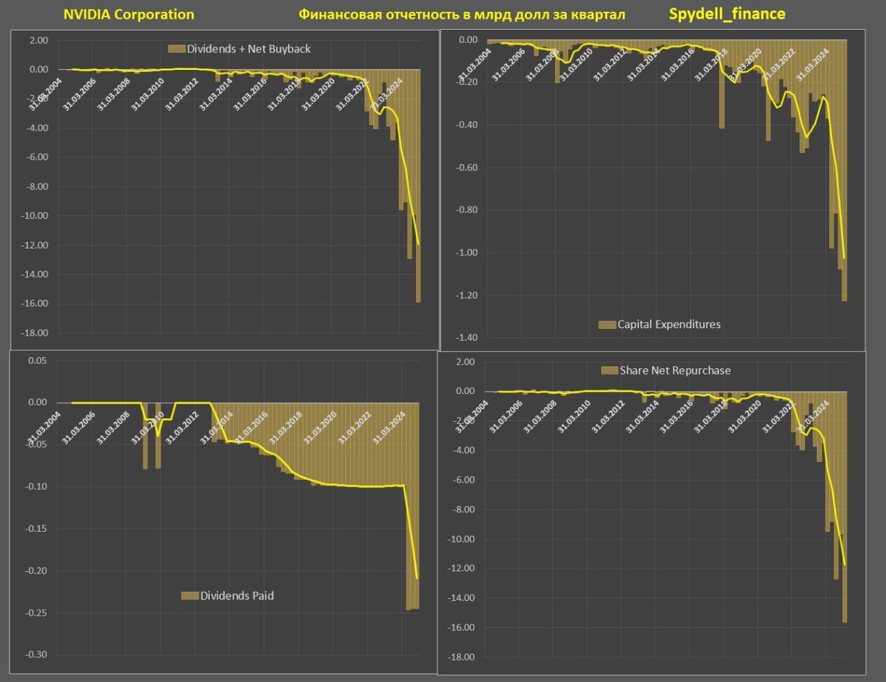Click the Dividends + Net Buyback legend swatch
886x682 pixels.
(177, 49)
